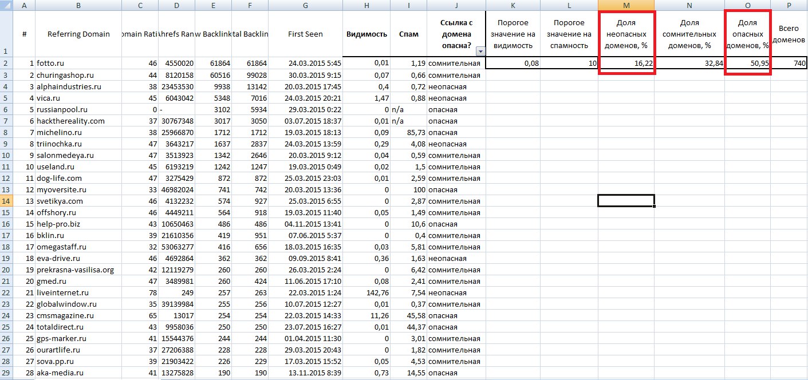Select the cell totaldirect.ru
This screenshot has height=380, width=808.
point(78,327)
